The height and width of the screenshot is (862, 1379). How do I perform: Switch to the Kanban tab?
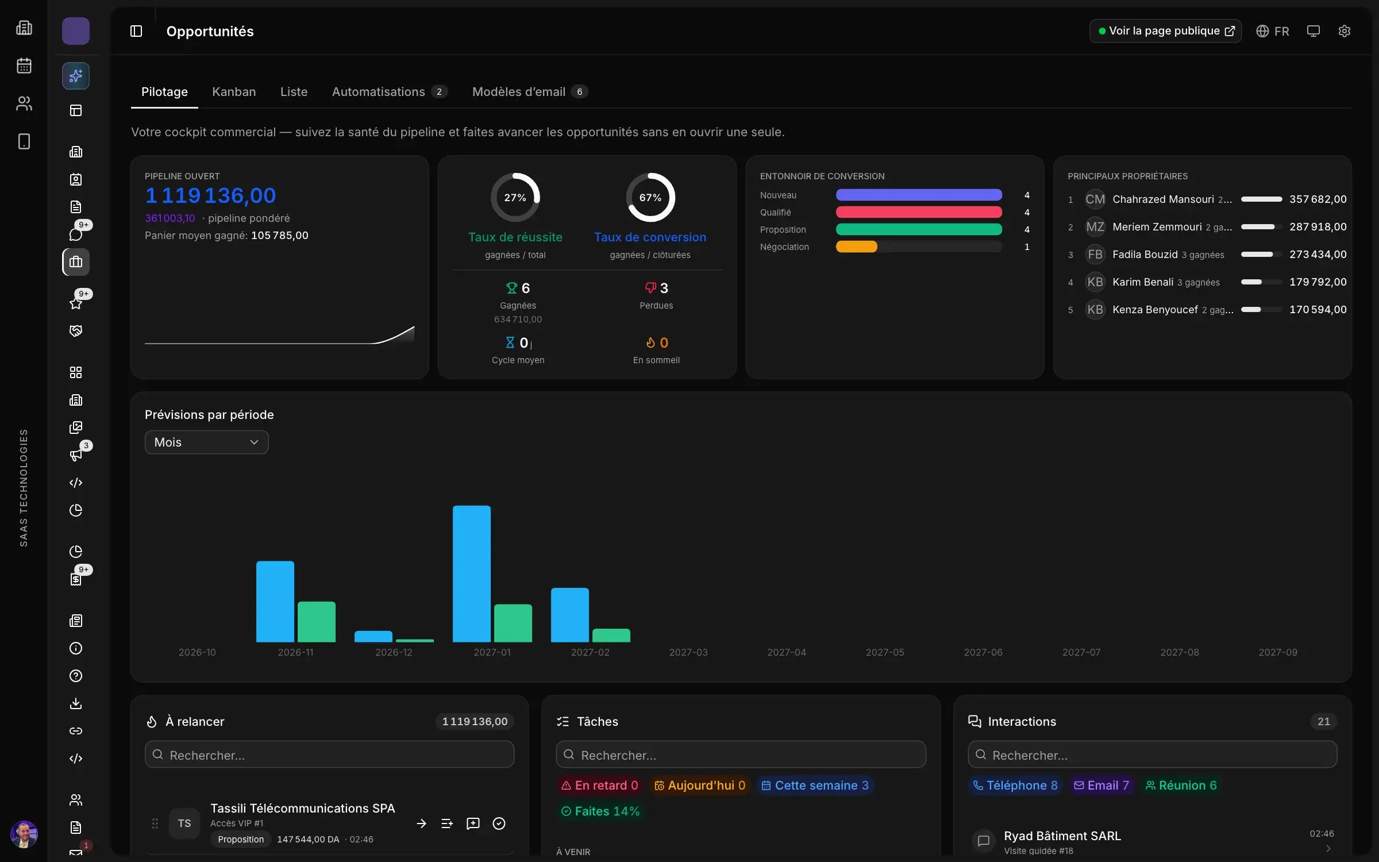pos(234,92)
